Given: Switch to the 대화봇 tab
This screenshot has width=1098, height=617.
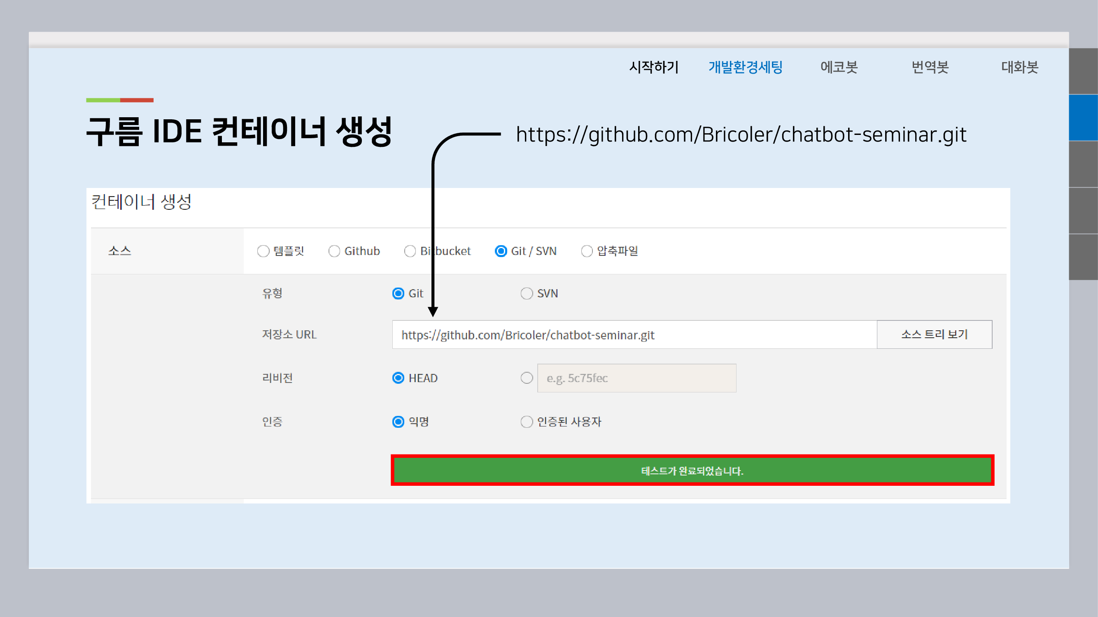Looking at the screenshot, I should point(1019,67).
